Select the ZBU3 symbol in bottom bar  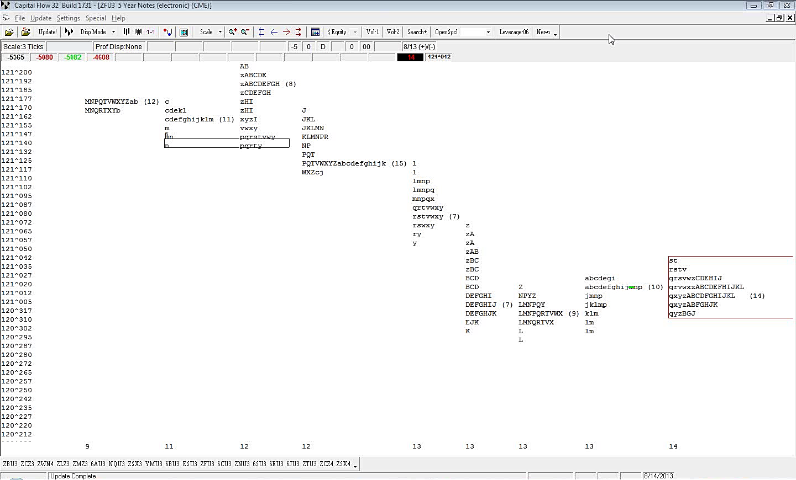tap(10, 464)
